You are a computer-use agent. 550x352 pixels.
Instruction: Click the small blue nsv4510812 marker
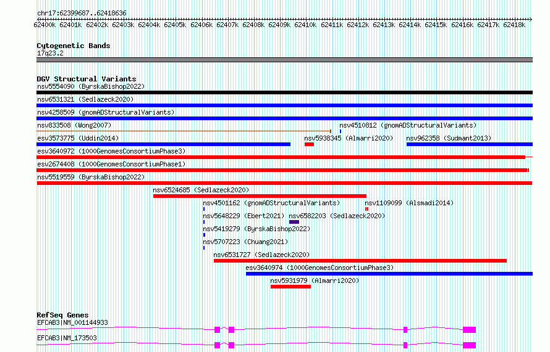click(x=341, y=131)
